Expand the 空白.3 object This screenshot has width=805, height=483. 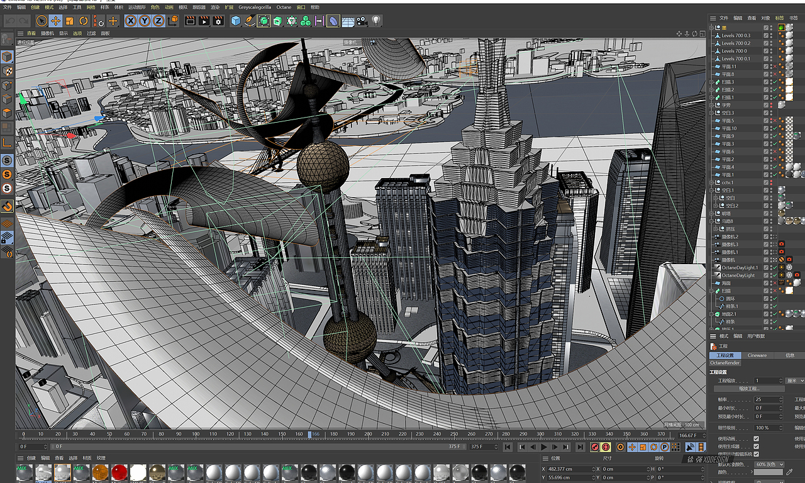point(711,113)
